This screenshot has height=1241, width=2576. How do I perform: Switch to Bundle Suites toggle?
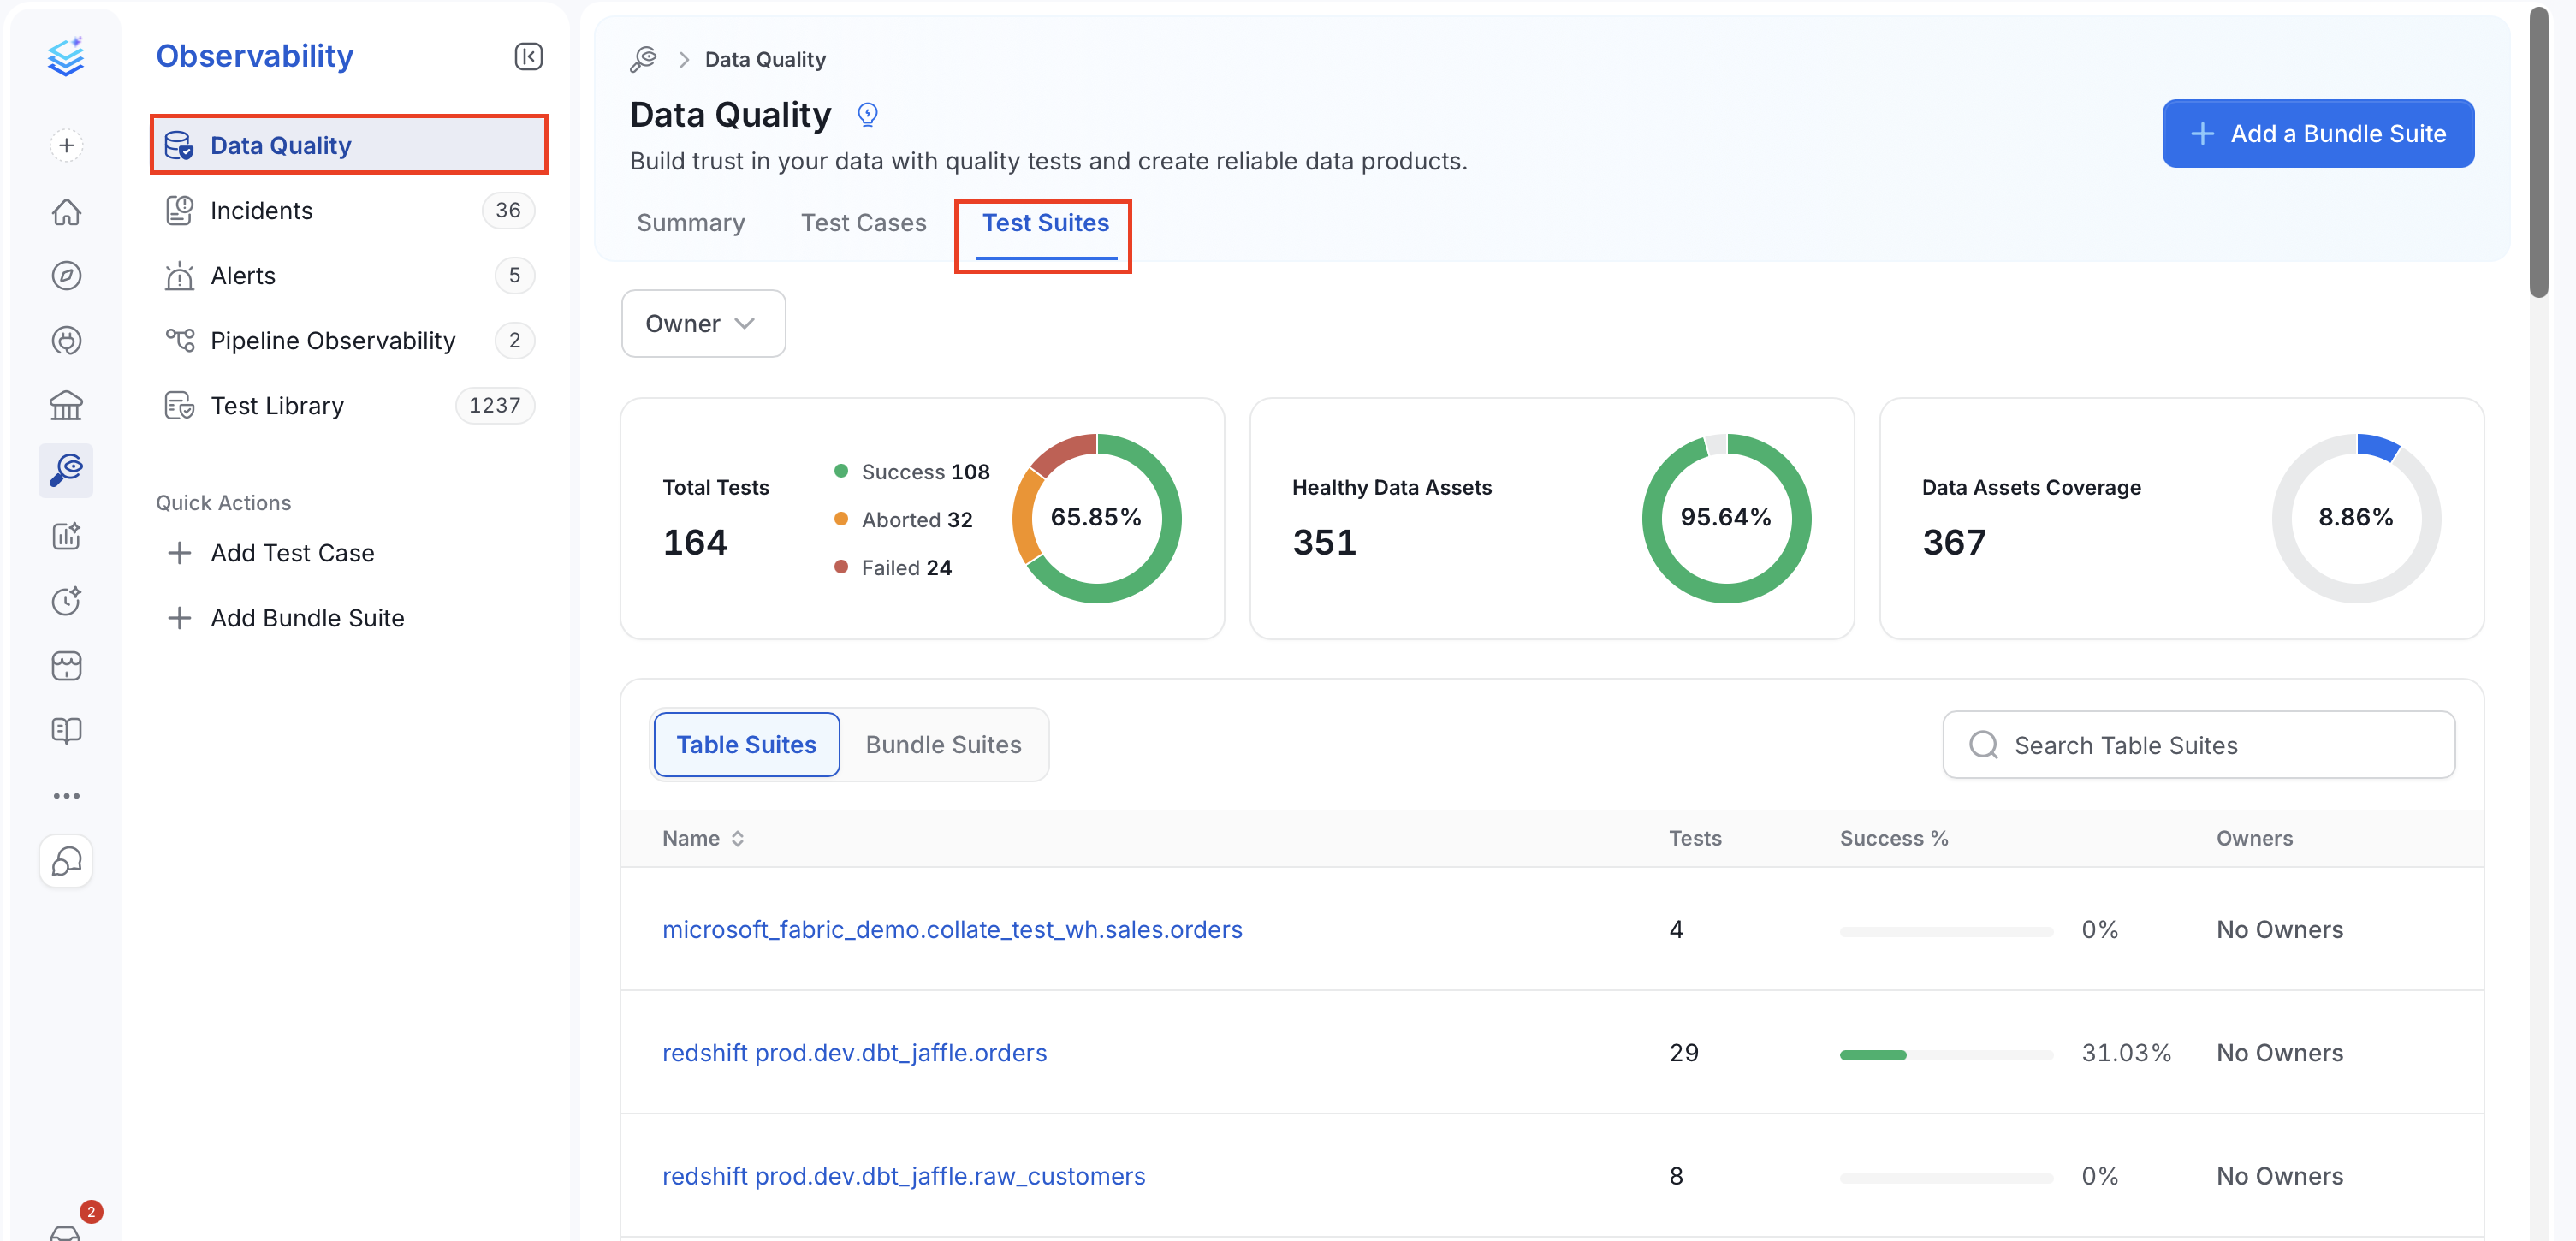click(x=943, y=745)
